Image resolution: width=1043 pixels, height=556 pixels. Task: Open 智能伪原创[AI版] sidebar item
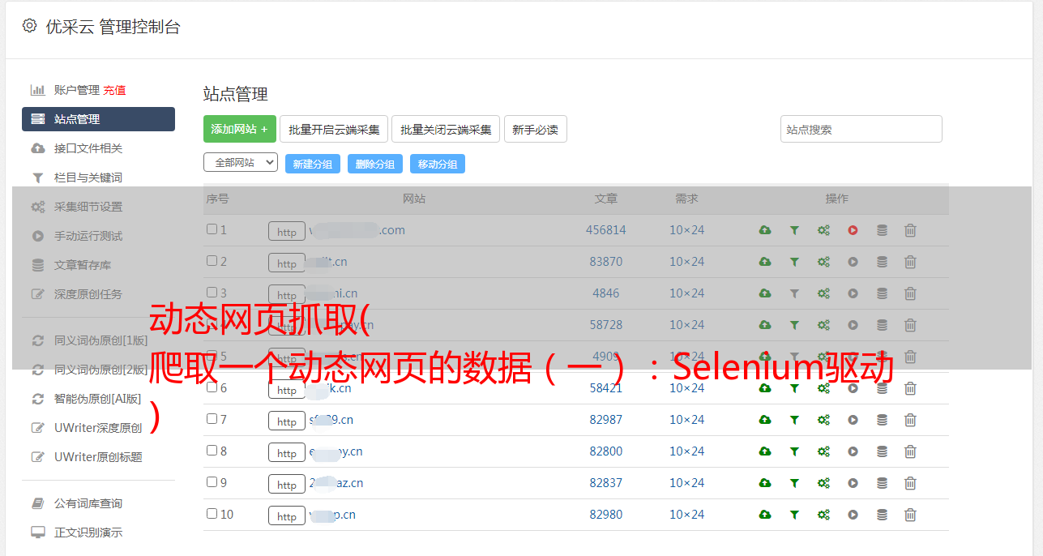click(97, 399)
